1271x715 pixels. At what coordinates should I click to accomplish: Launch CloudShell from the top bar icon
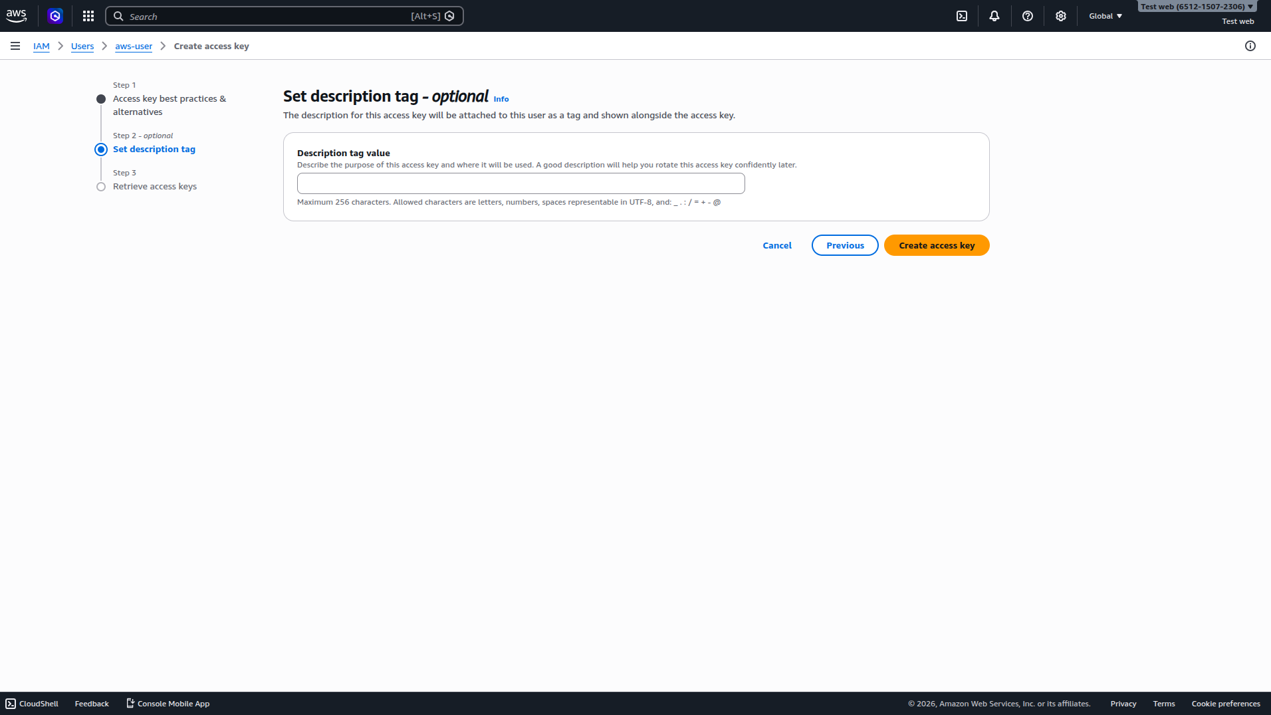click(x=962, y=16)
